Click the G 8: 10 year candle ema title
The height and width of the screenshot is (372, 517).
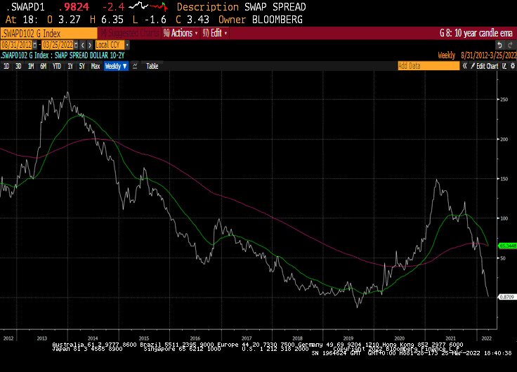(476, 33)
